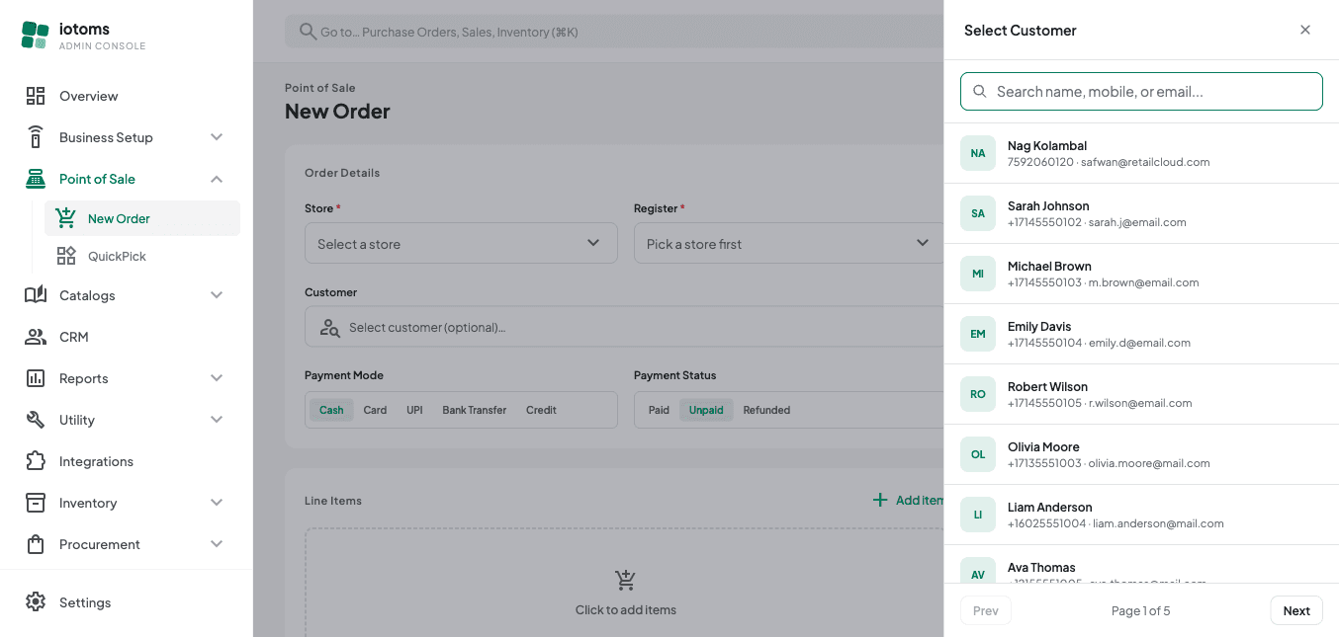
Task: Open the Pick a store first register dropdown
Action: pyautogui.click(x=788, y=243)
